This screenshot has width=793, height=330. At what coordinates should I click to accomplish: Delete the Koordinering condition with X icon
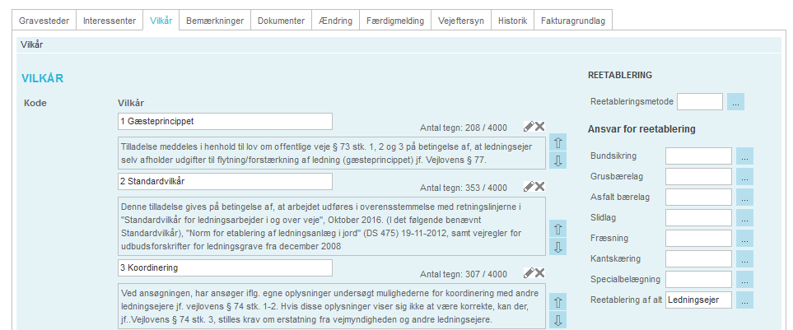tap(540, 272)
